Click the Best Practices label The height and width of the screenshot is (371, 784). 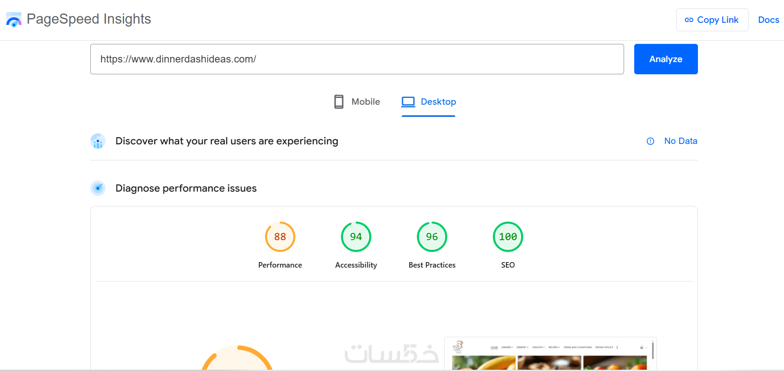[432, 265]
